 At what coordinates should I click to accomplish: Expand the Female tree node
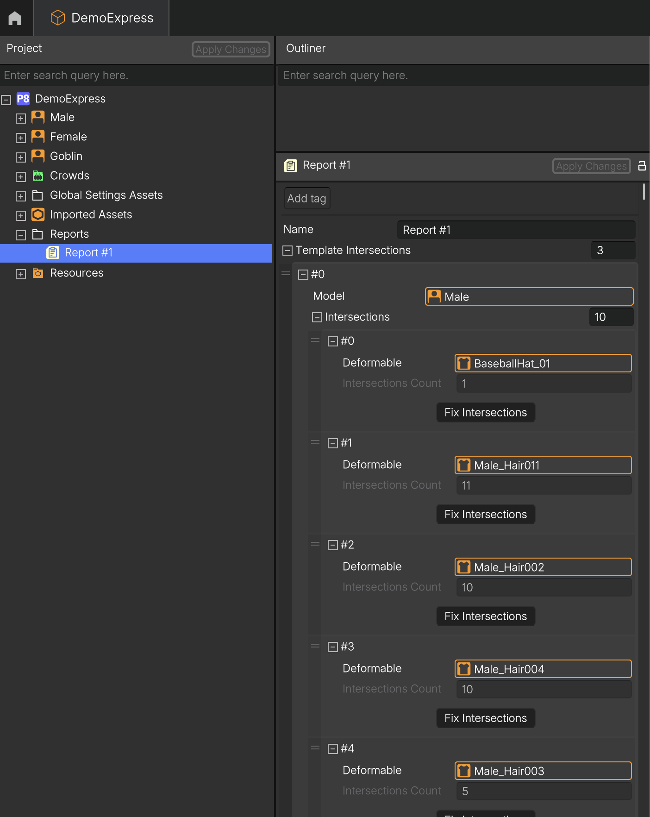pos(21,138)
